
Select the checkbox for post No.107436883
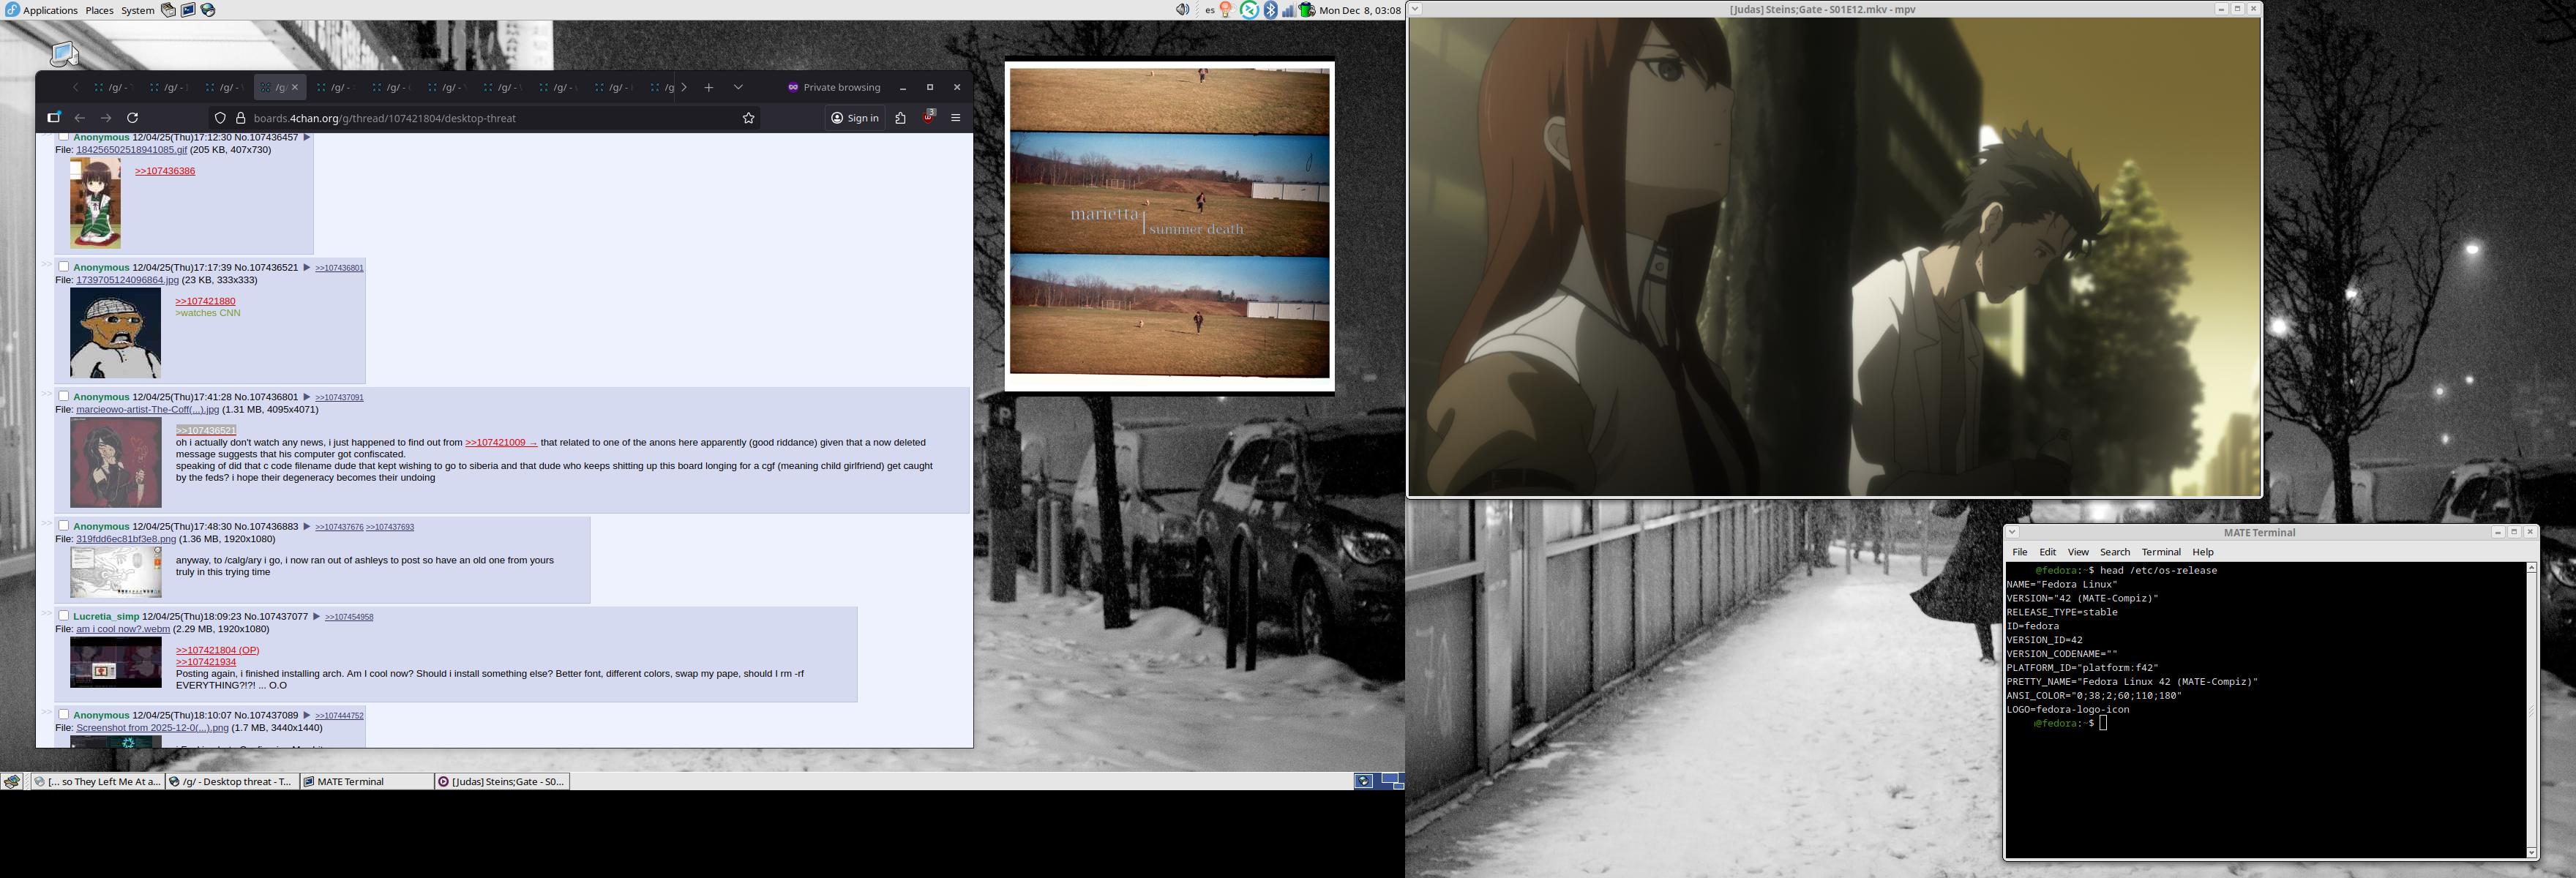pyautogui.click(x=64, y=526)
